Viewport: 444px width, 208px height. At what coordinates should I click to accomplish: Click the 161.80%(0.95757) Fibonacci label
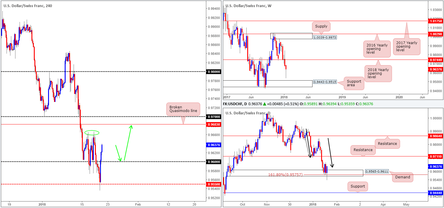click(x=286, y=175)
